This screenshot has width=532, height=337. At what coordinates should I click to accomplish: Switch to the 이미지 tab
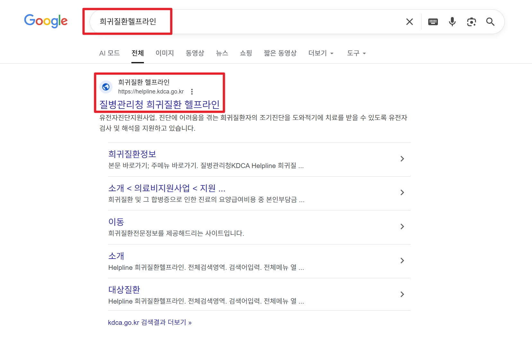click(x=164, y=53)
